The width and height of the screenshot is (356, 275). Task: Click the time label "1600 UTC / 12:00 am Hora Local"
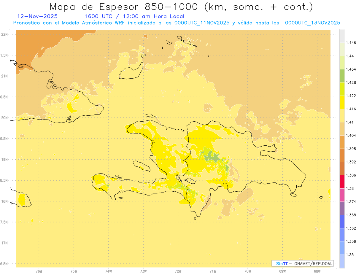coord(134,17)
